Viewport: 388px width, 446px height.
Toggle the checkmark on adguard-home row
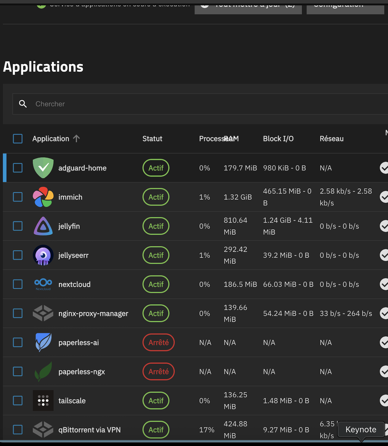(x=385, y=168)
